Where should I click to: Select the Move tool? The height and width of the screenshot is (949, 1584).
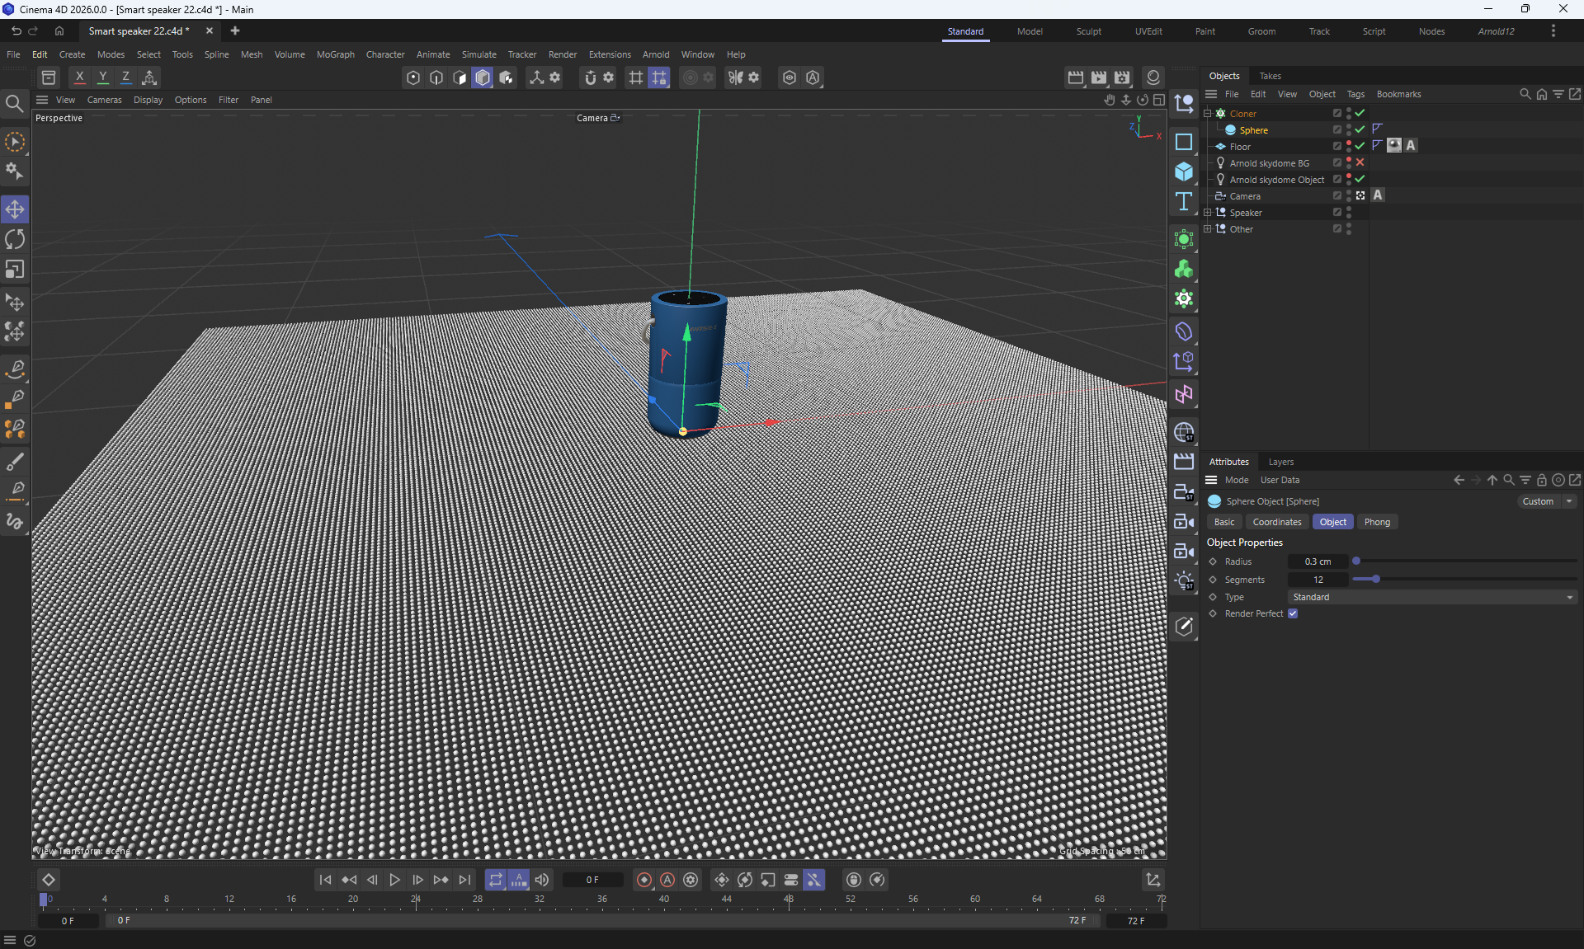pyautogui.click(x=15, y=209)
